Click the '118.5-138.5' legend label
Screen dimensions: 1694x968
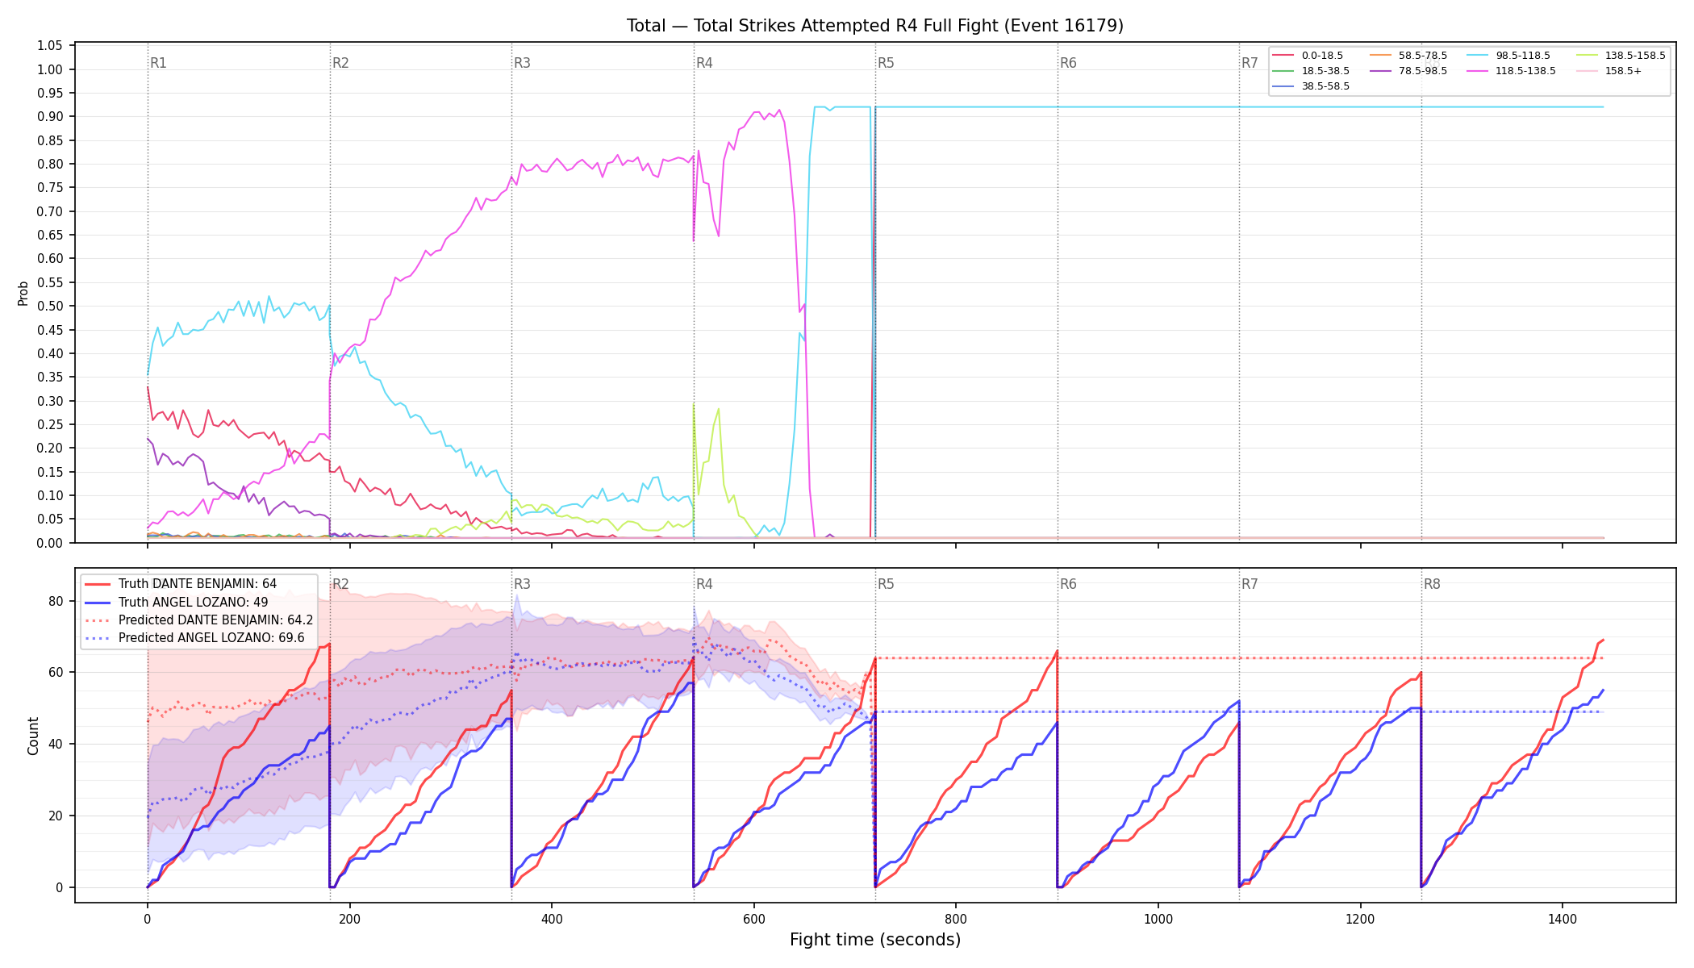1525,71
